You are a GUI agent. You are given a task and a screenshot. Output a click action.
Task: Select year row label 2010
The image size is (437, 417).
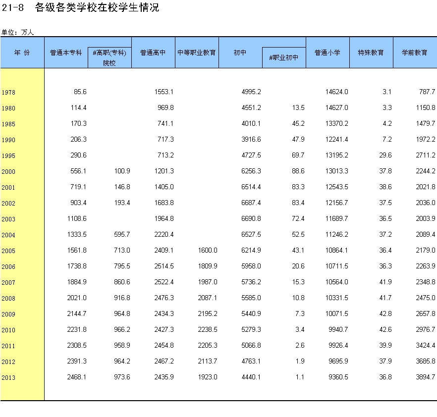(x=8, y=330)
